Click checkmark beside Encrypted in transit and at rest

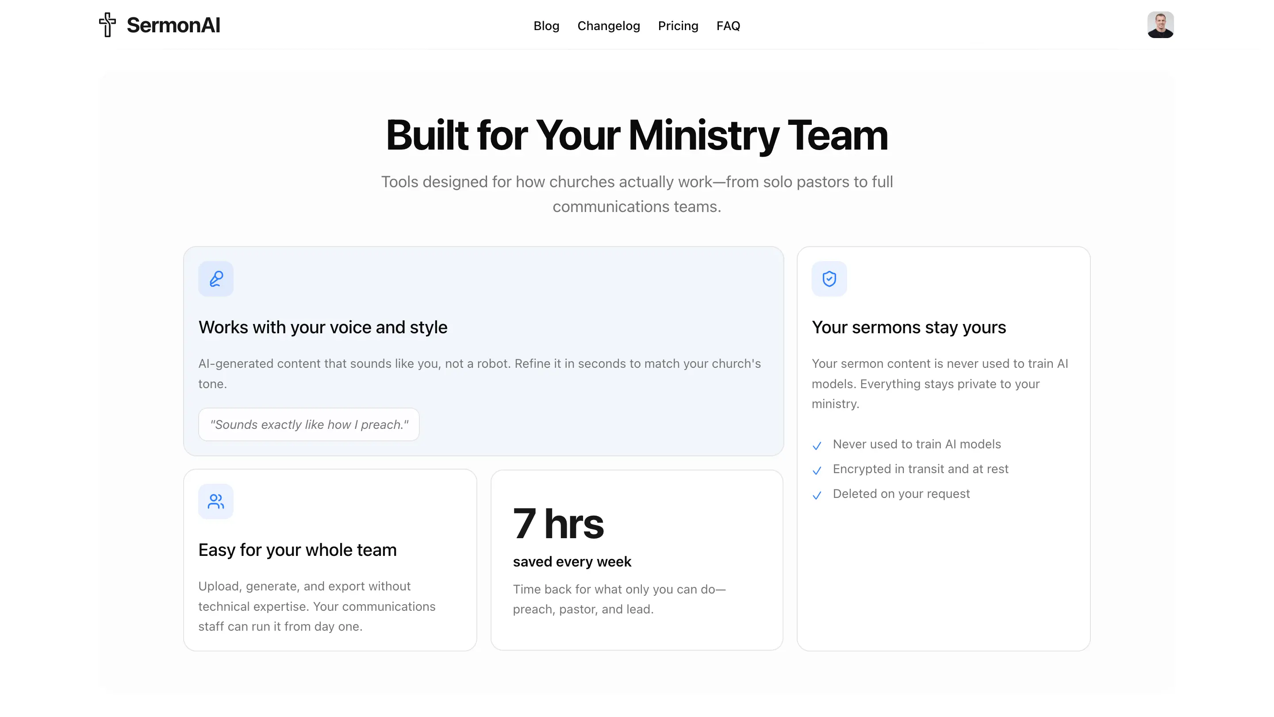click(x=817, y=470)
